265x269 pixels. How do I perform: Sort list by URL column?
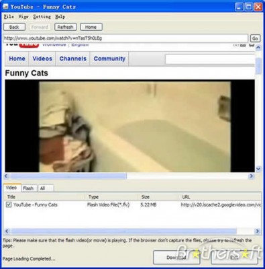point(220,197)
